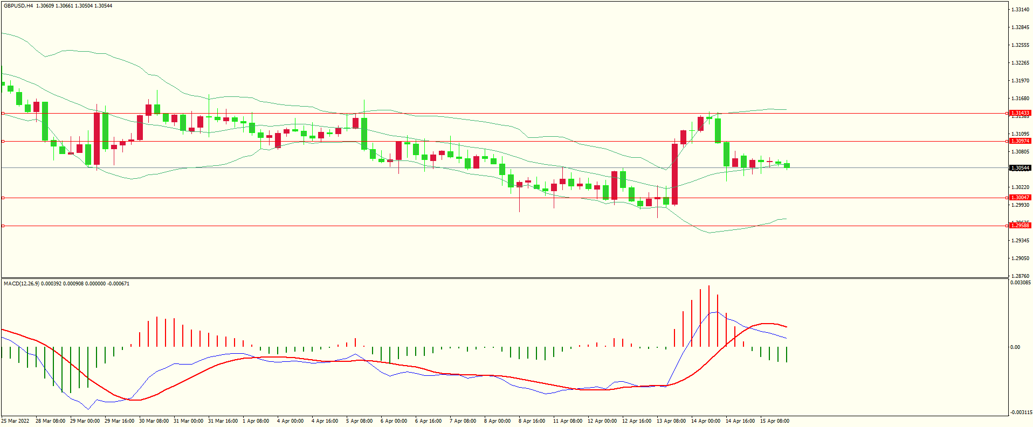Click the 29 Mar 16:00 time label

[x=120, y=421]
